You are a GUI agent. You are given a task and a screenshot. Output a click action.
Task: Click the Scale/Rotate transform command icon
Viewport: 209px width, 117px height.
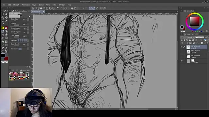75,8
